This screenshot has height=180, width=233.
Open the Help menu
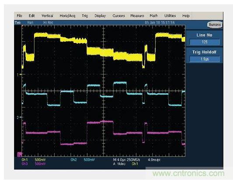tap(186, 16)
